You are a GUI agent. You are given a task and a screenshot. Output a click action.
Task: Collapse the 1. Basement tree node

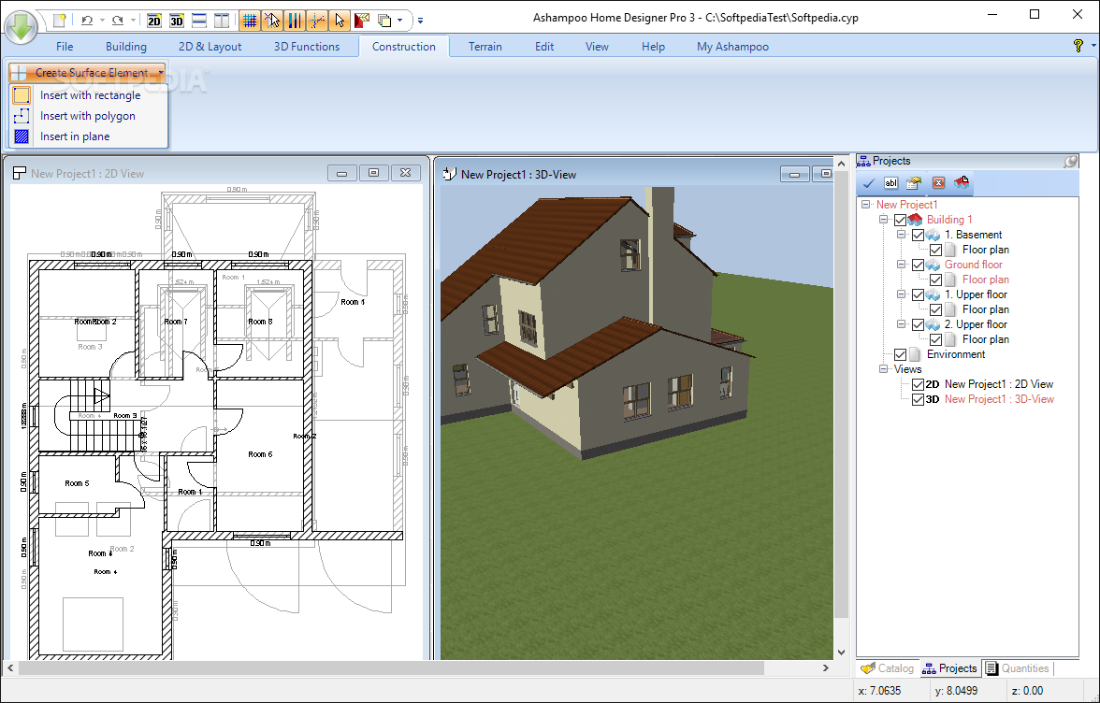tap(902, 234)
